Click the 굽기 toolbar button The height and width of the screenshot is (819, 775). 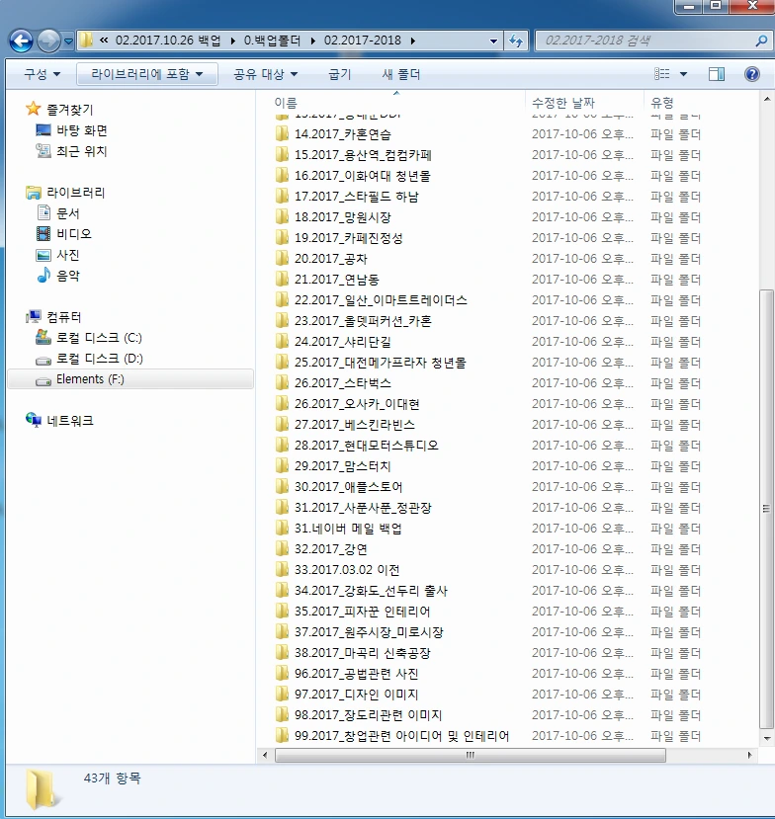tap(340, 74)
